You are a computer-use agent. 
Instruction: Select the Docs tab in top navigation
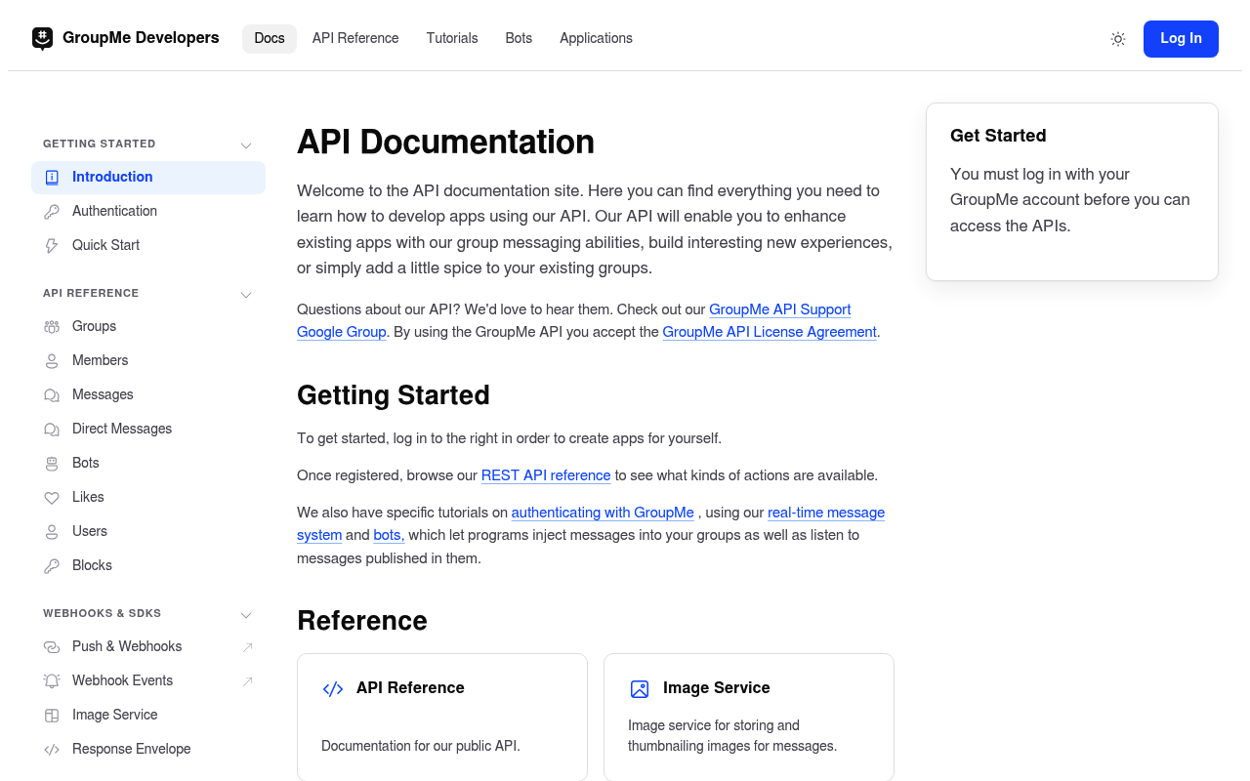[x=270, y=39]
